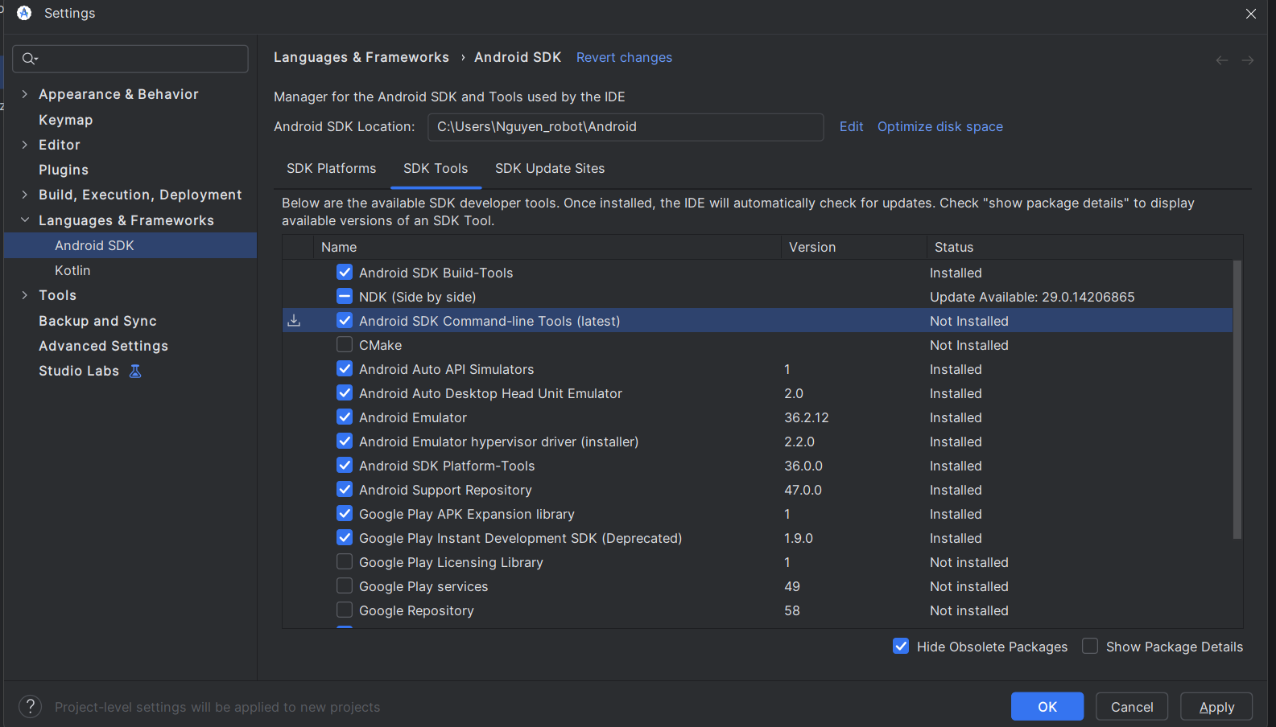Expand the Appearance & Behavior section
This screenshot has height=727, width=1276.
[25, 94]
